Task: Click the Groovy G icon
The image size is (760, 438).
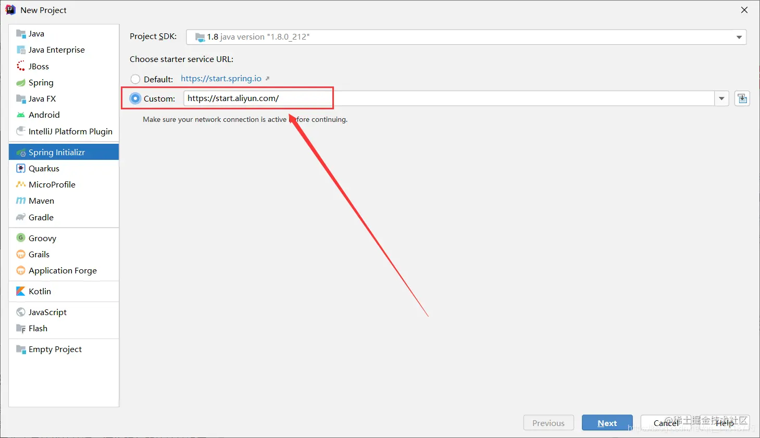Action: tap(21, 238)
